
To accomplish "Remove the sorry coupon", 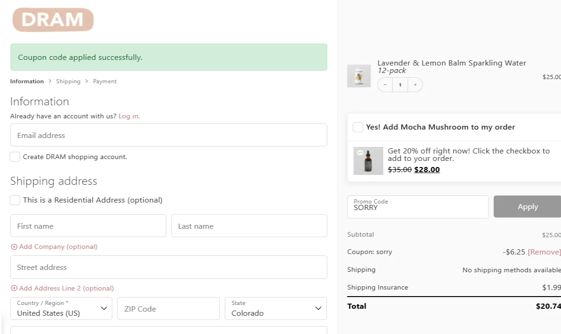I will click(544, 252).
